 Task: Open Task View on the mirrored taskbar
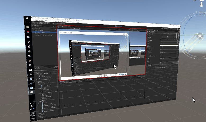27,22
